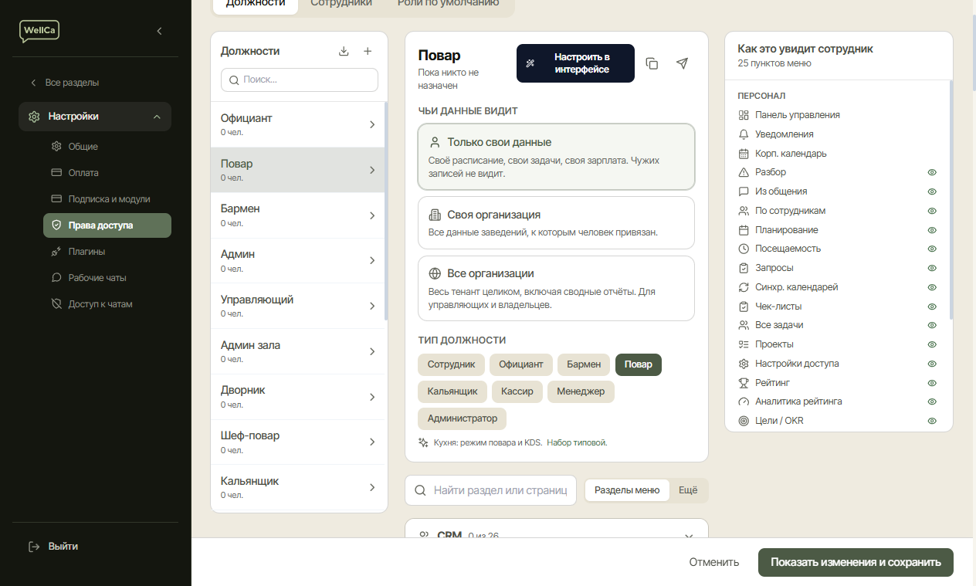
Task: Click the send paper-plane icon for Повар
Action: coord(682,63)
